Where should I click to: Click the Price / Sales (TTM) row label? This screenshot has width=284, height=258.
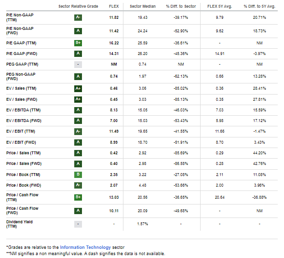(24, 153)
